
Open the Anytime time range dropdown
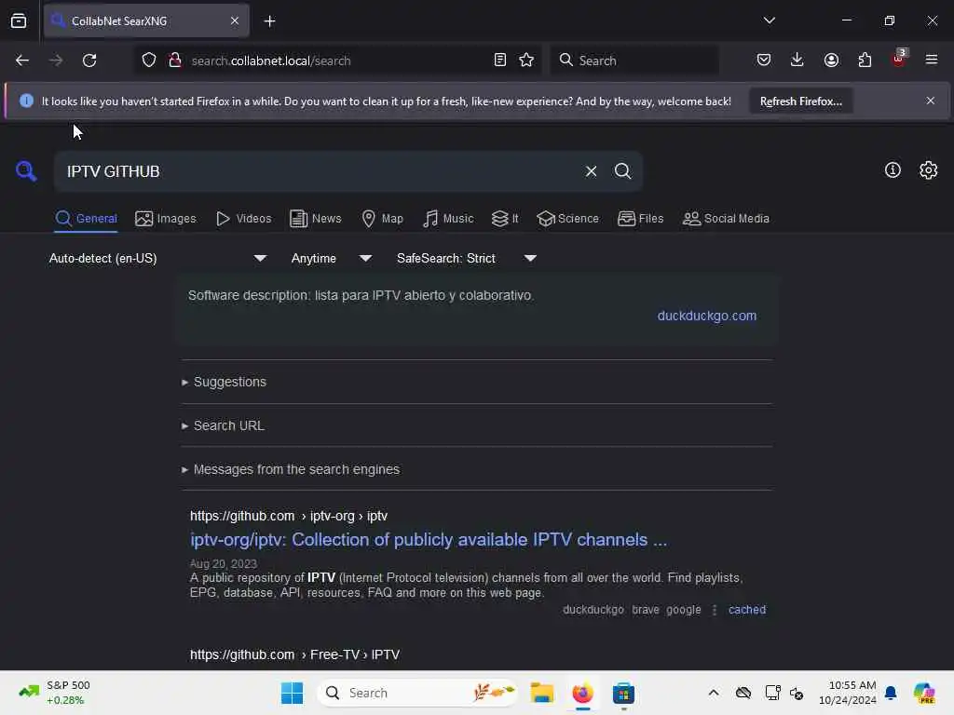pyautogui.click(x=332, y=259)
